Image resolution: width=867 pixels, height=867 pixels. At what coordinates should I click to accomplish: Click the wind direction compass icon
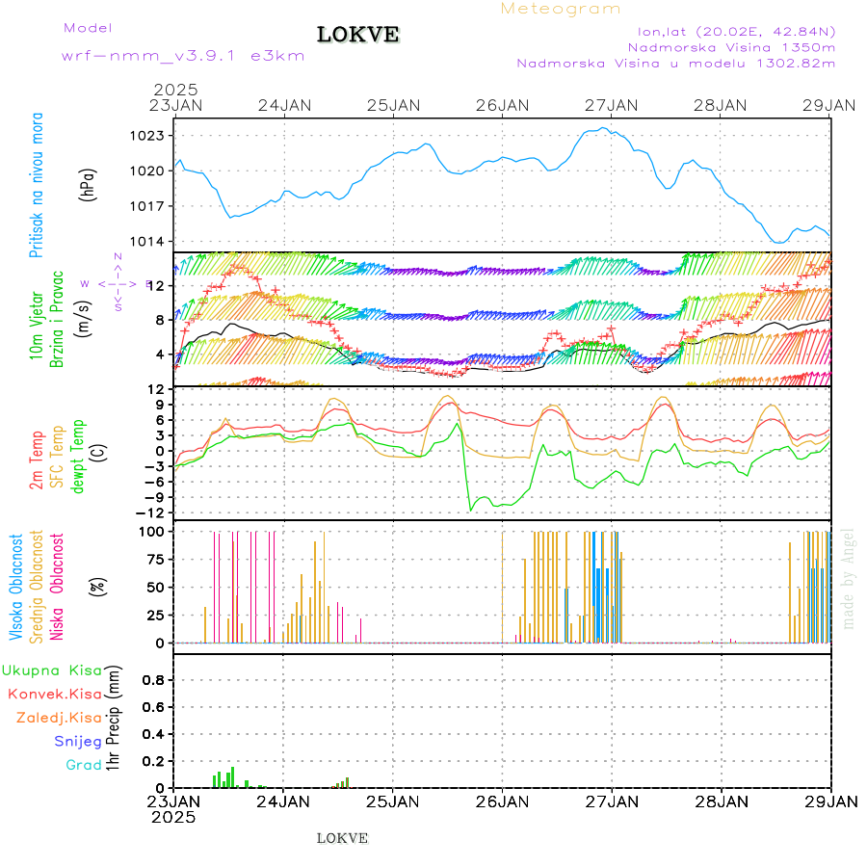117,283
